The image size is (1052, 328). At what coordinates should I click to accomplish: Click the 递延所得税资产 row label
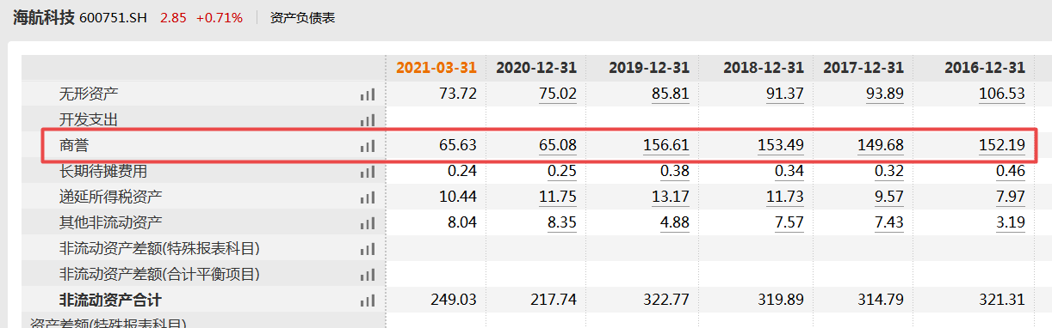(110, 197)
